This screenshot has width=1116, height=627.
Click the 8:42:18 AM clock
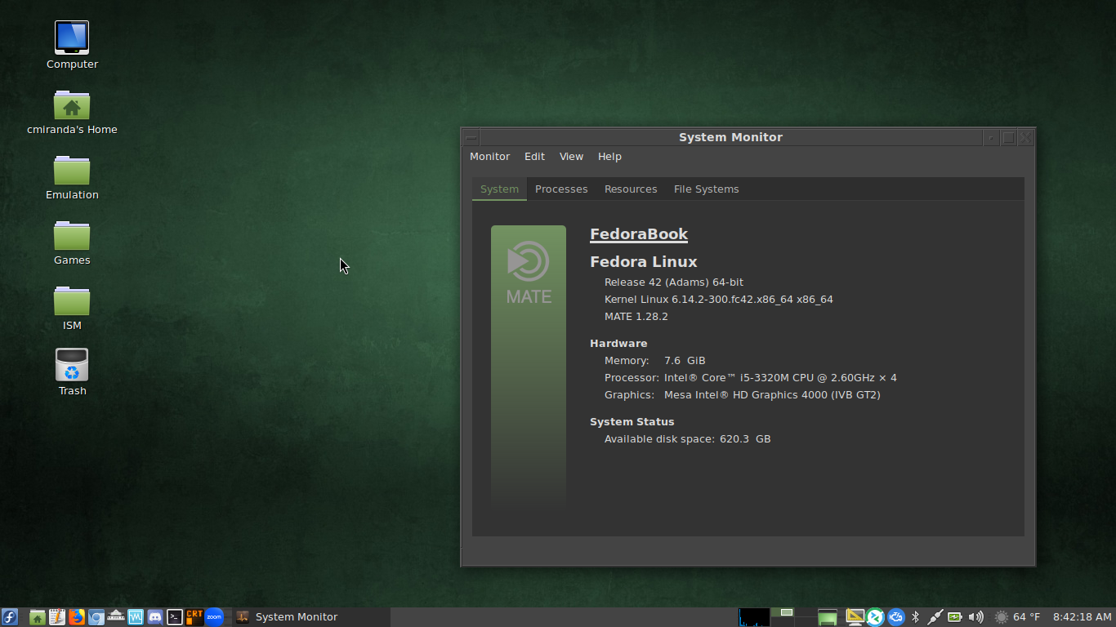pyautogui.click(x=1082, y=617)
